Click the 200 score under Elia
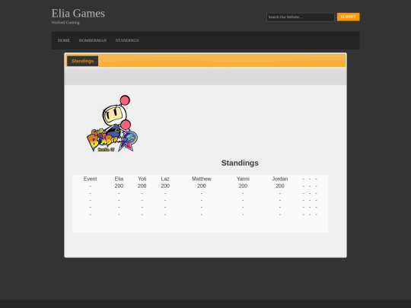This screenshot has width=411, height=308. click(x=119, y=186)
